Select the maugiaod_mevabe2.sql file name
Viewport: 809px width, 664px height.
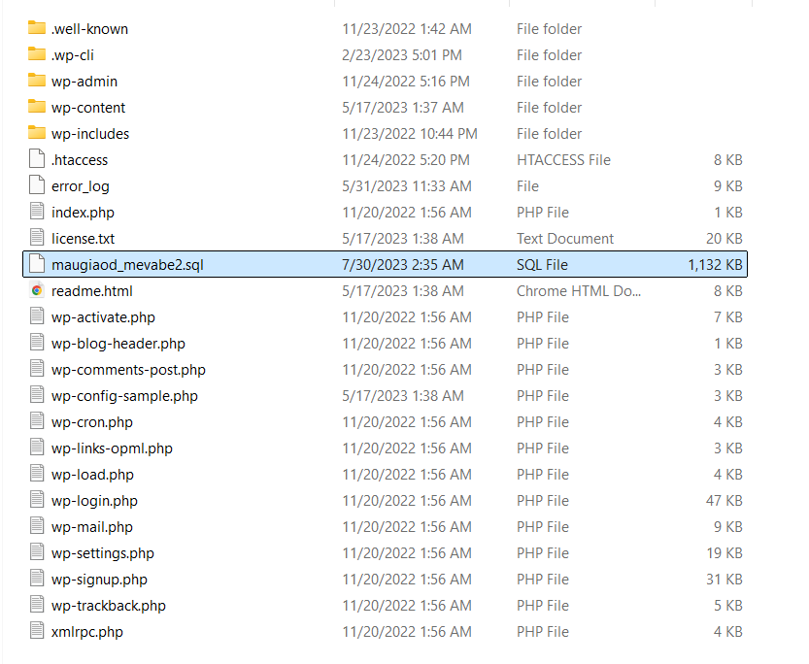click(127, 264)
